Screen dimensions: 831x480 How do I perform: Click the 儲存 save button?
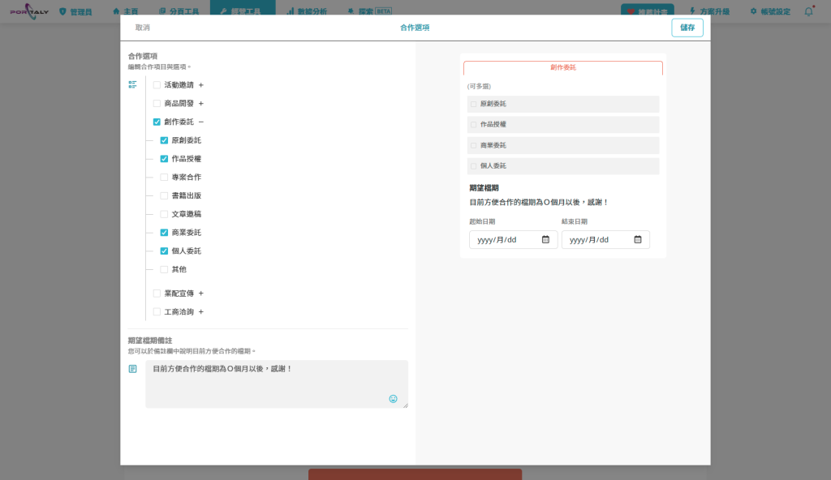point(687,28)
